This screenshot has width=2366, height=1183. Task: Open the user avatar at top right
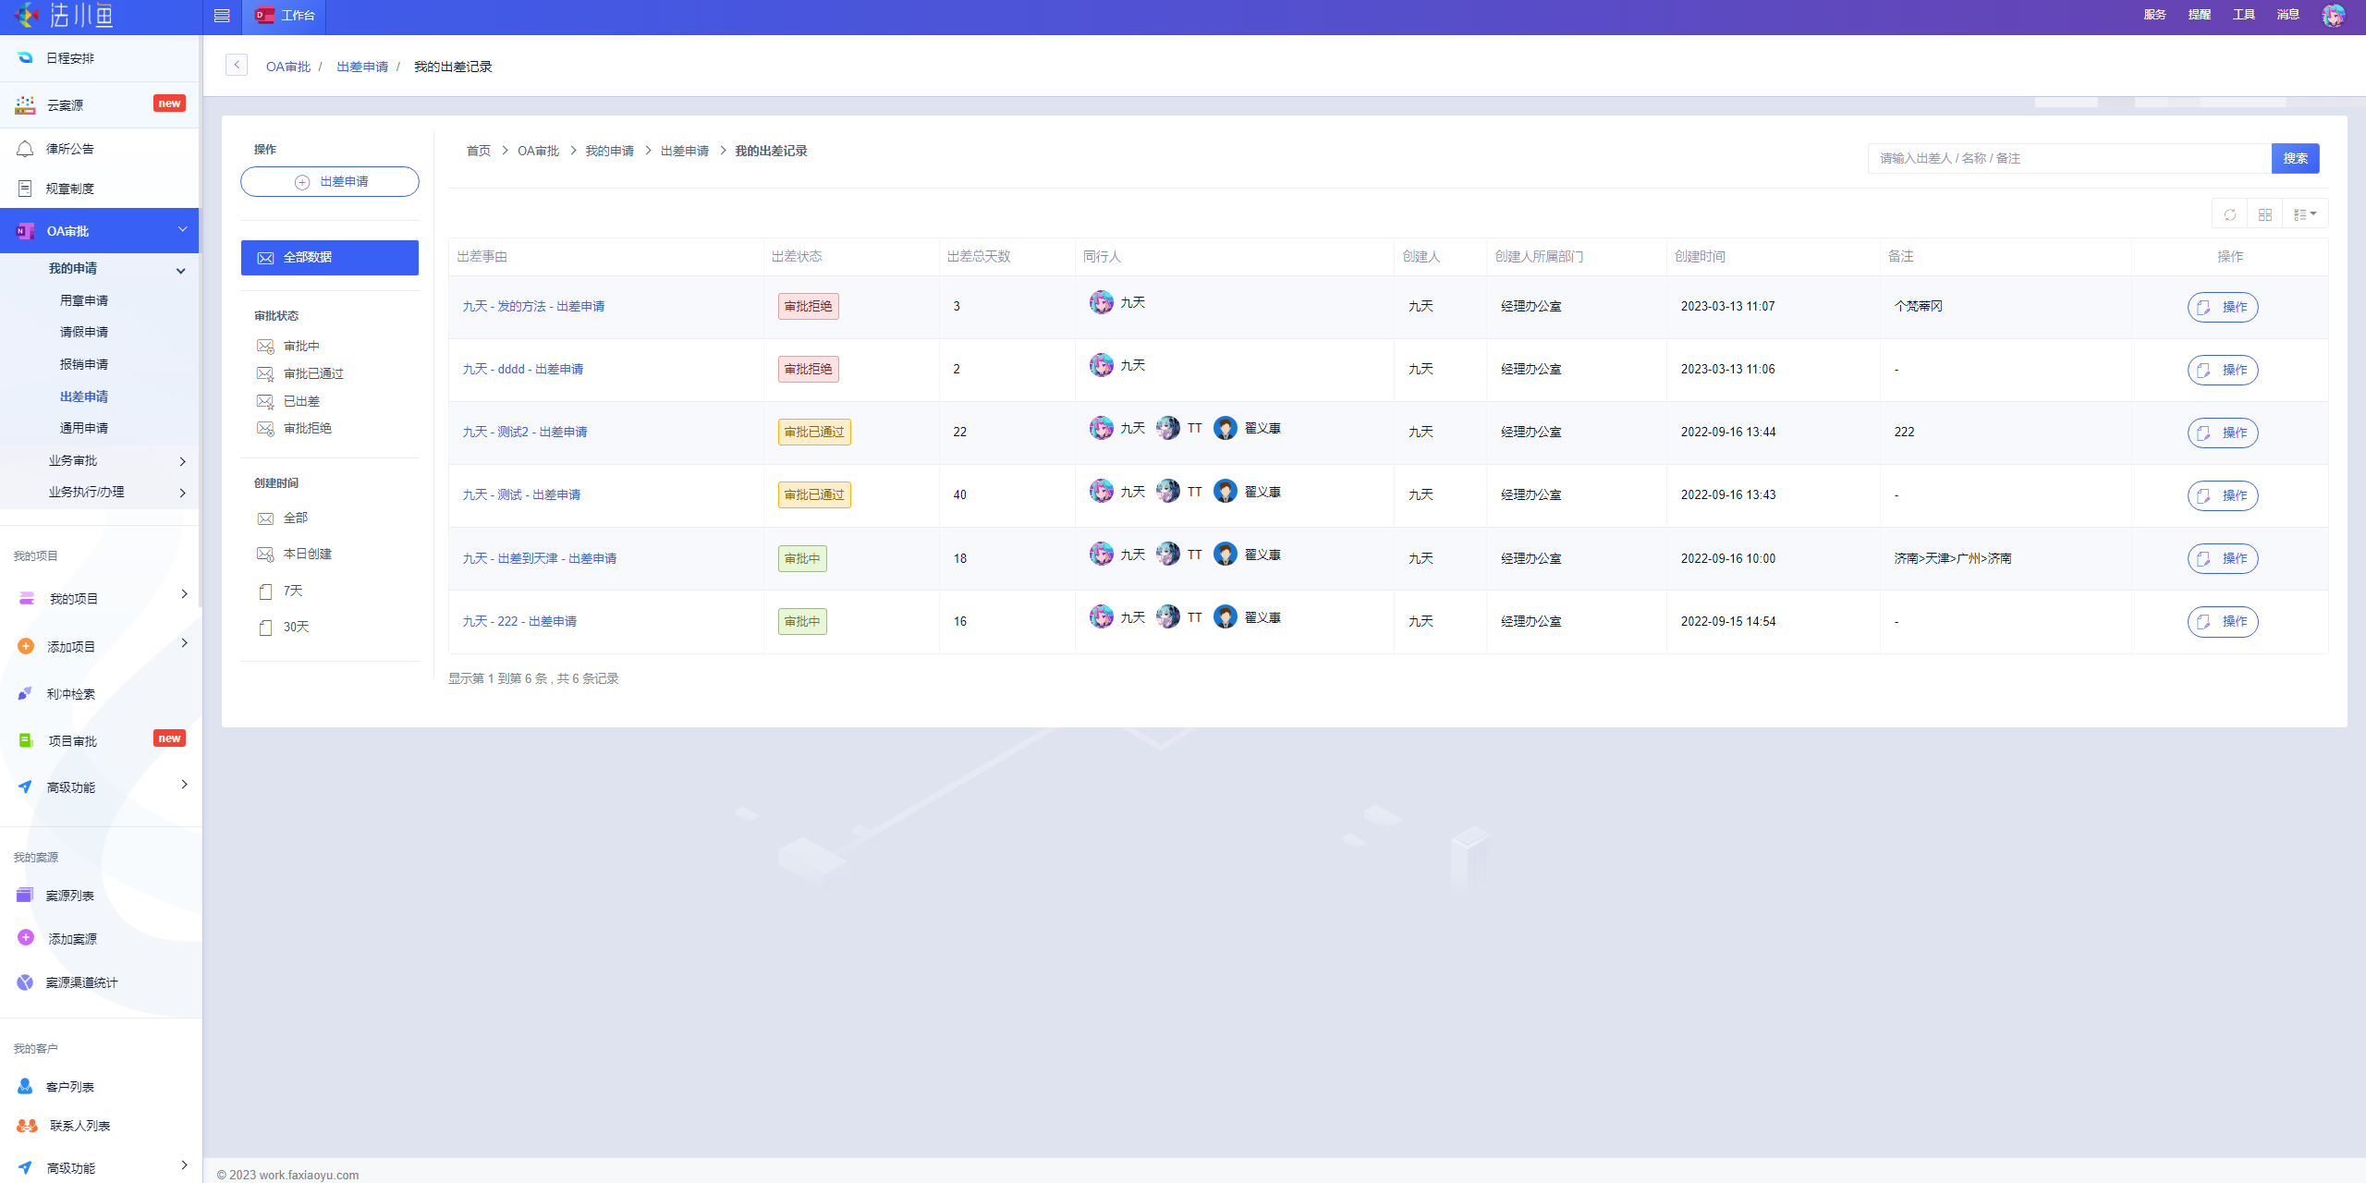[x=2334, y=16]
